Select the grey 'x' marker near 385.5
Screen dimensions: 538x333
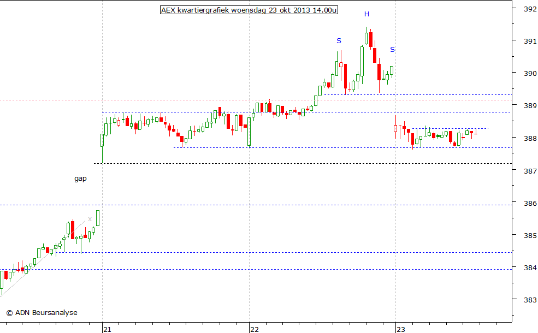(89, 218)
